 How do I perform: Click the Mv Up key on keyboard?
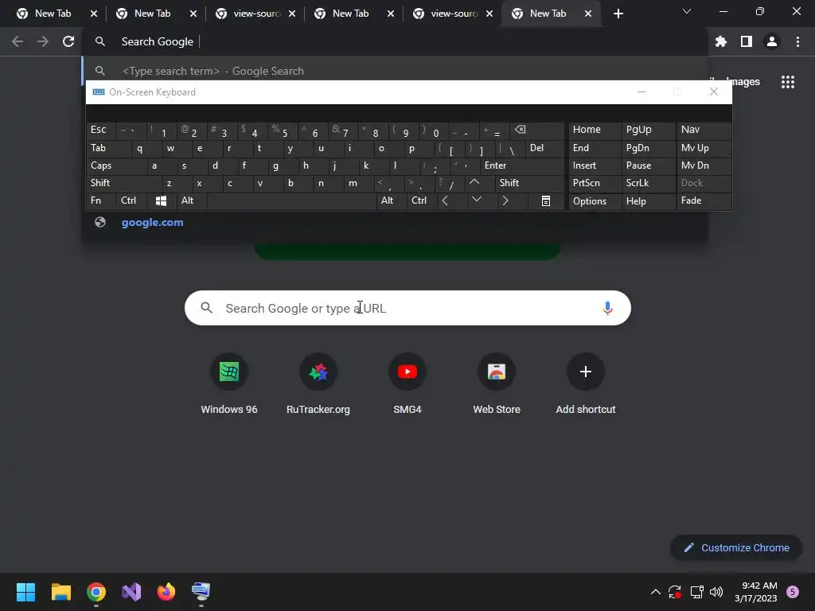tap(704, 148)
